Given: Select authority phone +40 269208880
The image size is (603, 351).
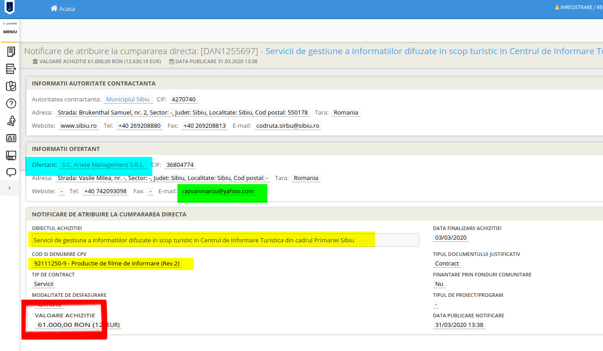Looking at the screenshot, I should point(139,125).
